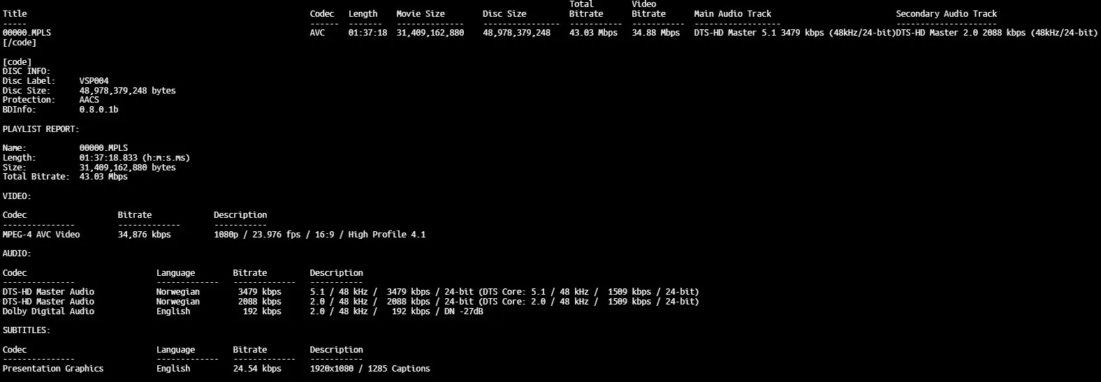
Task: Click the VIDEO section heading
Action: coord(17,196)
